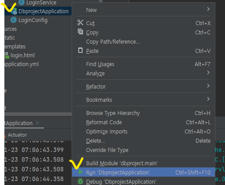Select application.yml in the project tree

click(22, 64)
